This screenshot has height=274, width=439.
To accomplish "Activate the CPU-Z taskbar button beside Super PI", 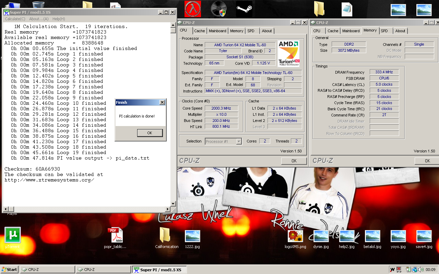I will pos(103,270).
